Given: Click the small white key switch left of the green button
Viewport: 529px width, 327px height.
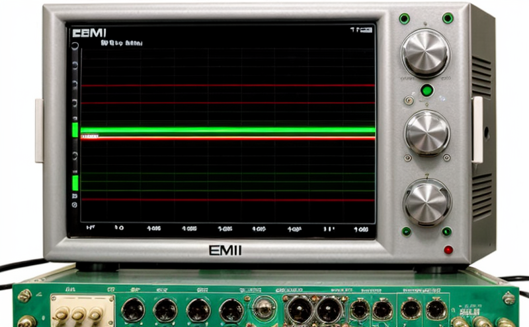Looking at the screenshot, I should pos(409,101).
